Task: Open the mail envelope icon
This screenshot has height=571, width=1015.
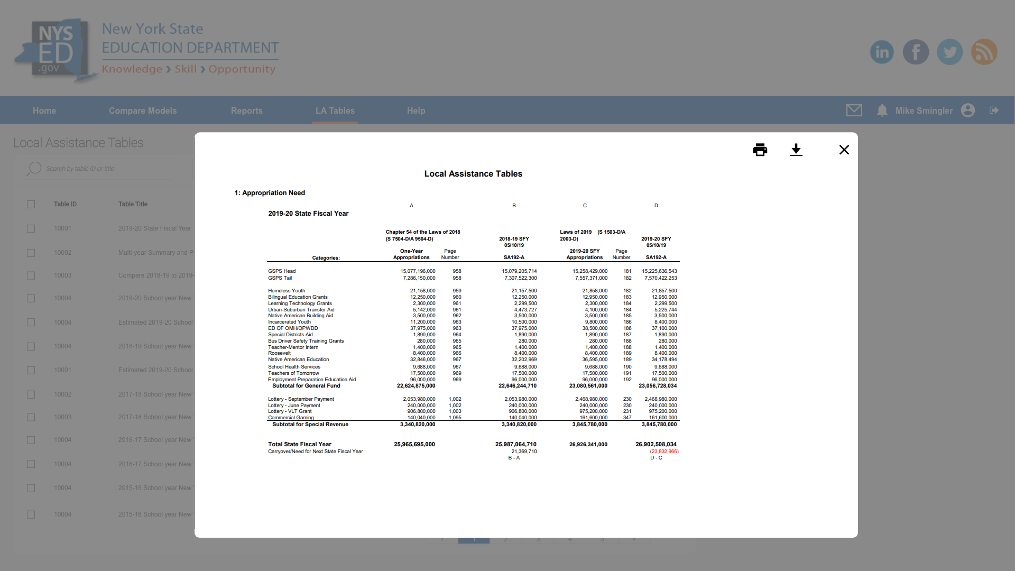Action: pos(854,110)
